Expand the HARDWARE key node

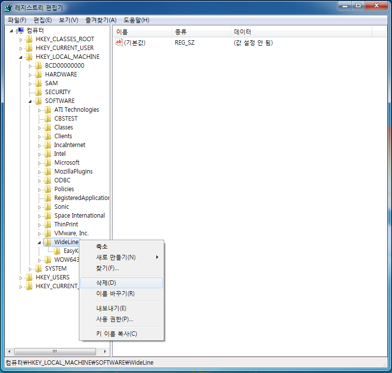coord(30,75)
